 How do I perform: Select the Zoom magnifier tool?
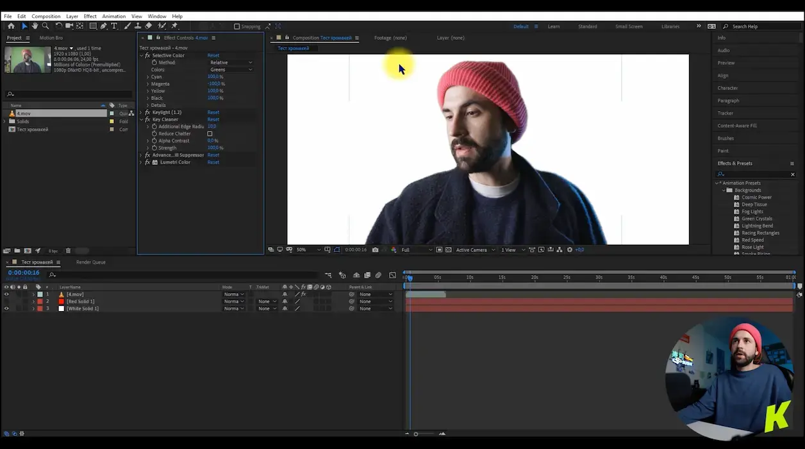click(46, 26)
